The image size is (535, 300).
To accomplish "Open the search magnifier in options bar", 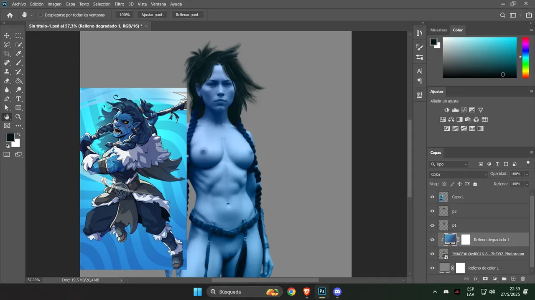I will (x=503, y=15).
